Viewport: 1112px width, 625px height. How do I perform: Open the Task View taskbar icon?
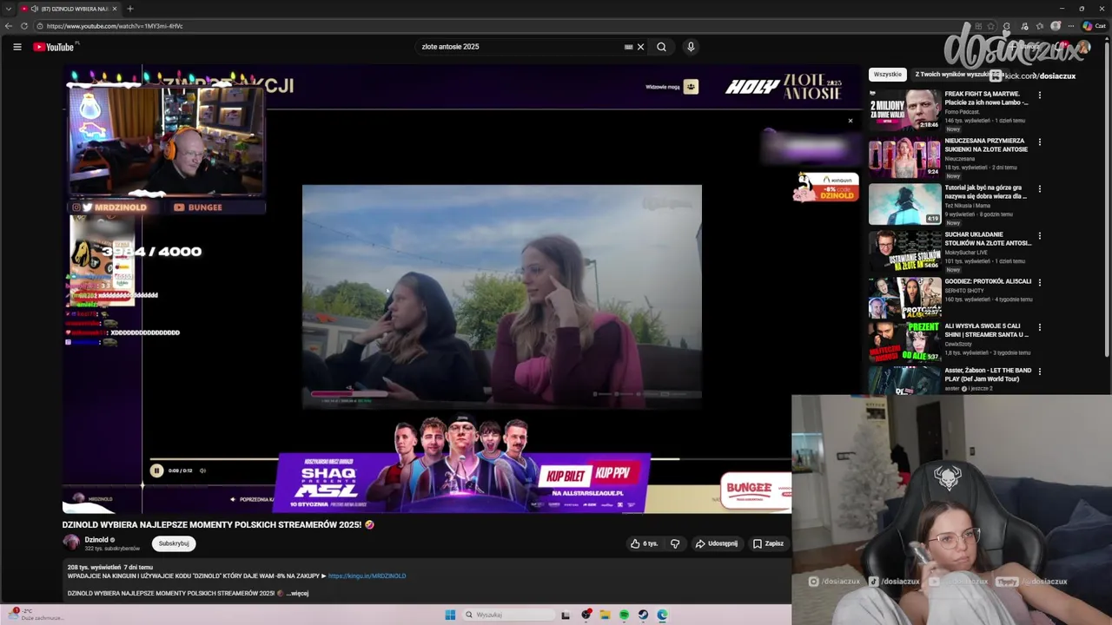566,615
